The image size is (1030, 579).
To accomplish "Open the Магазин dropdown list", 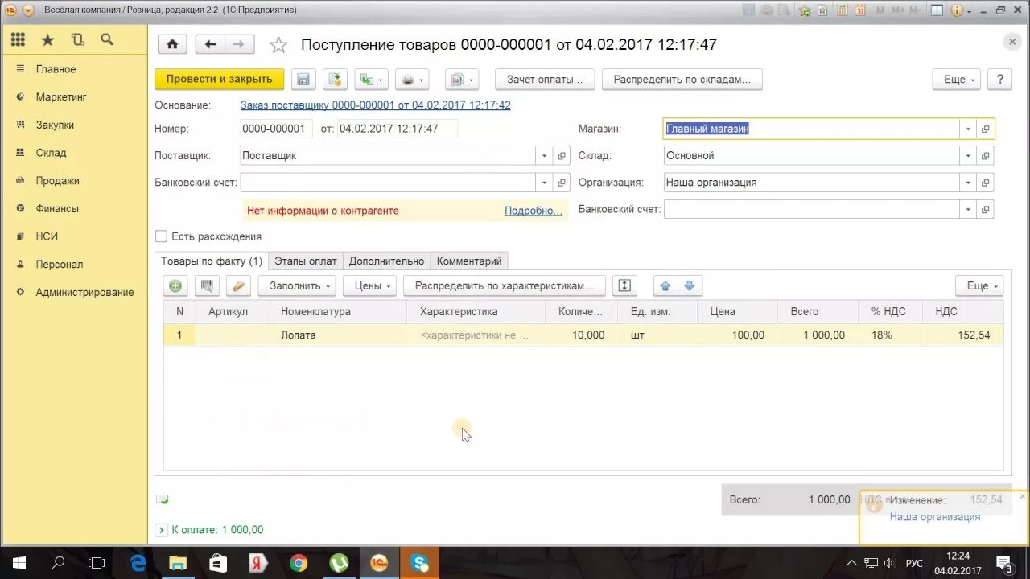I will pos(967,129).
